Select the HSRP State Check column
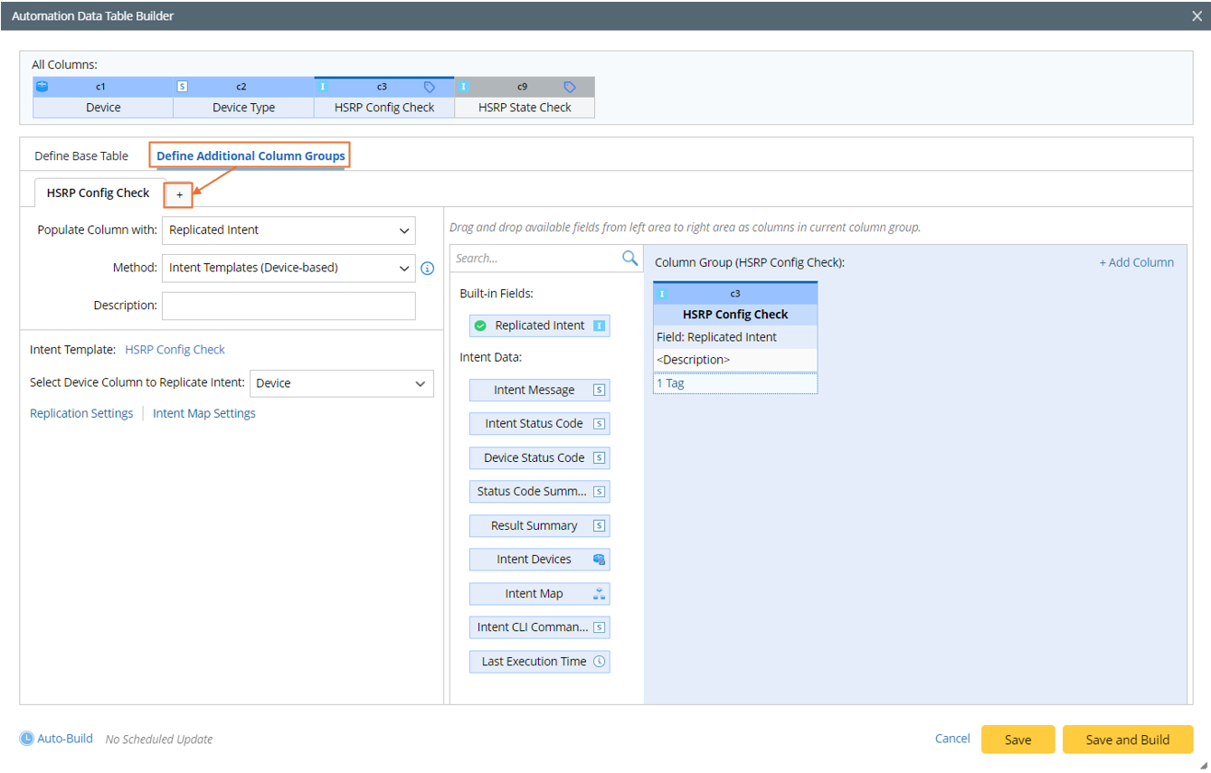 (525, 107)
